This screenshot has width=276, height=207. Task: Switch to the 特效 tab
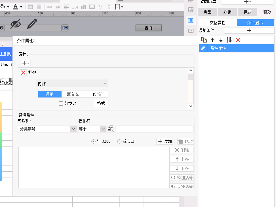click(267, 12)
